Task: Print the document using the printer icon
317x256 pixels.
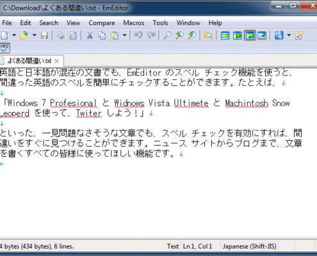Action: pos(61,35)
